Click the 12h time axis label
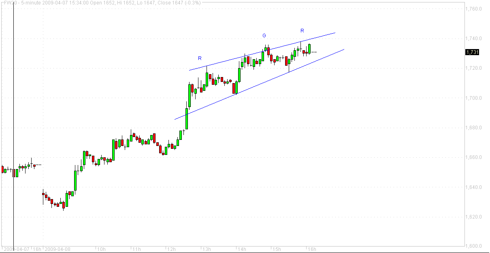This screenshot has height=253, width=490. pyautogui.click(x=171, y=249)
